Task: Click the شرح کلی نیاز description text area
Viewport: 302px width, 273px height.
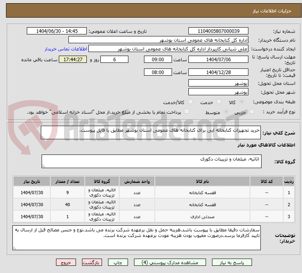Action: coord(151,132)
